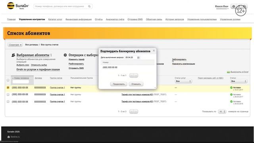
Task: Click the Изменить тариф link
Action: (77, 60)
